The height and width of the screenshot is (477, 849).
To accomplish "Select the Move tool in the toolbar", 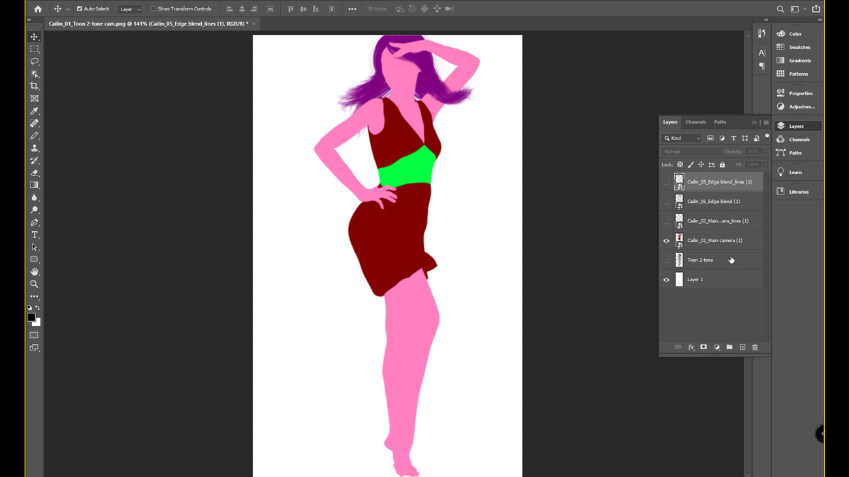I will pos(35,37).
